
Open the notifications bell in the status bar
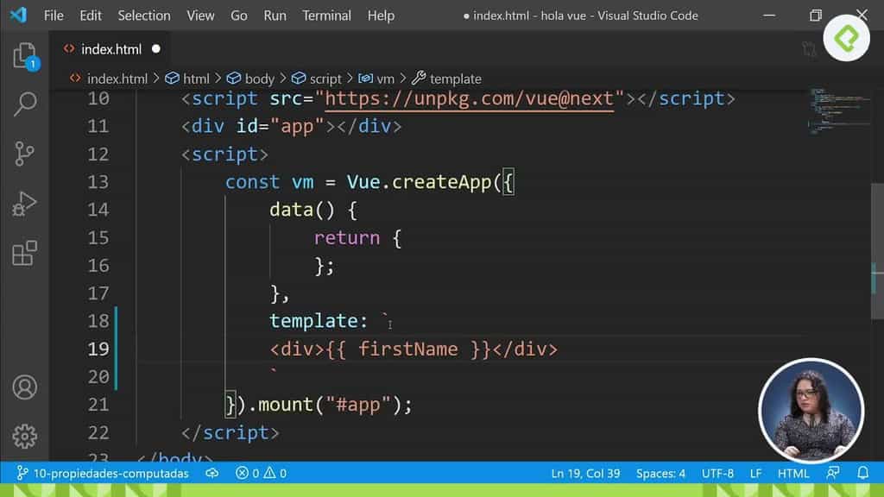(x=863, y=473)
